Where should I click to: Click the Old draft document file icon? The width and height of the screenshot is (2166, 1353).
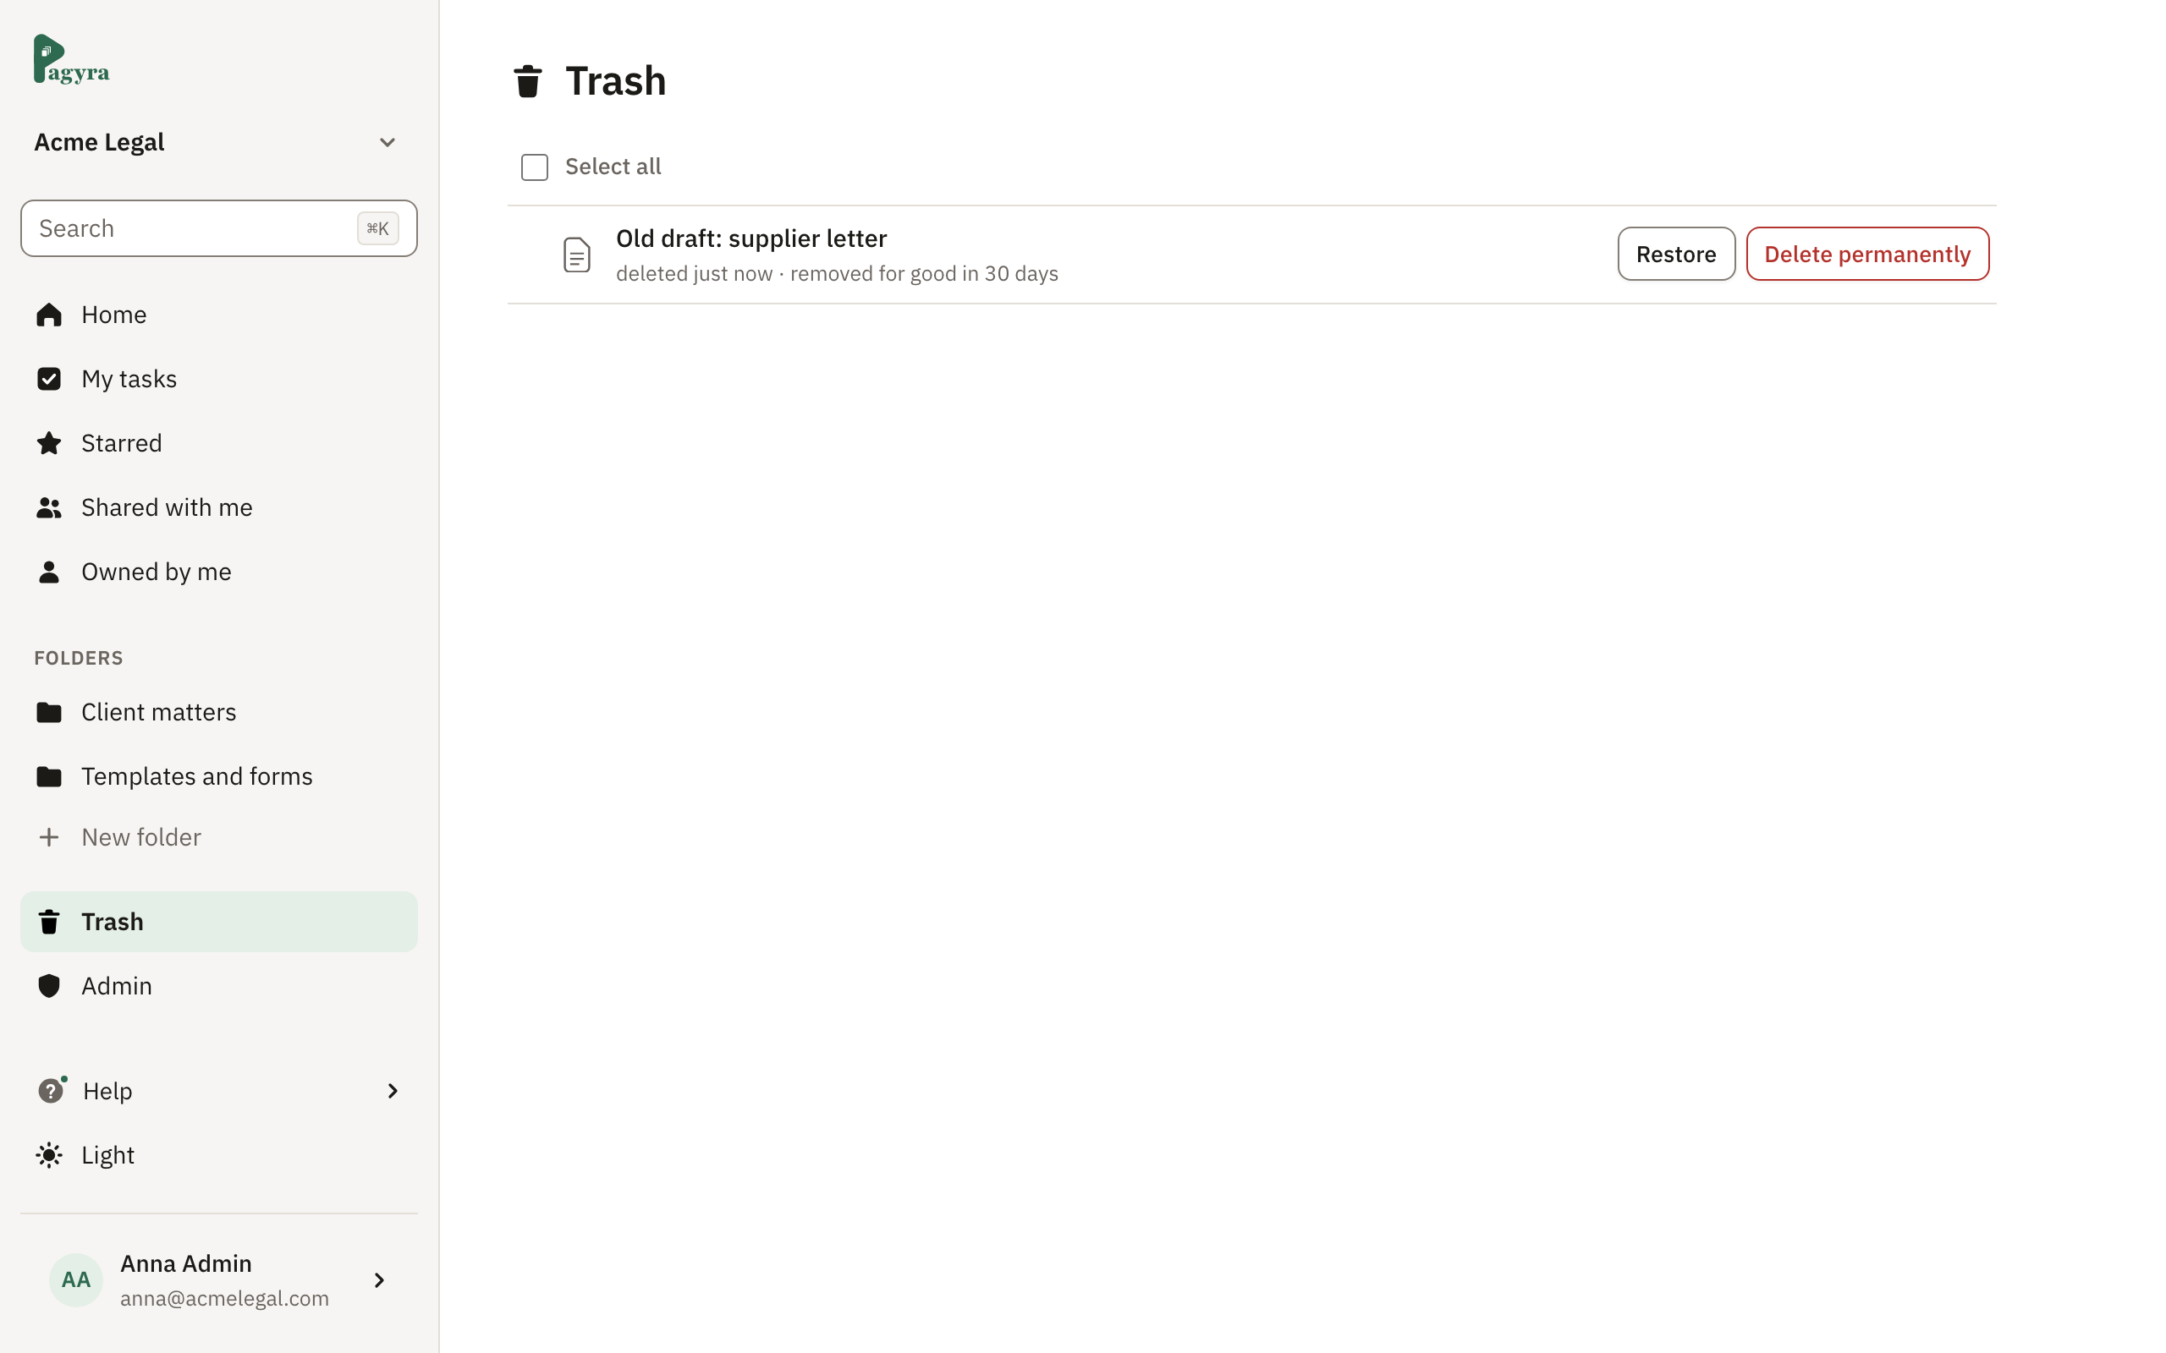tap(576, 255)
